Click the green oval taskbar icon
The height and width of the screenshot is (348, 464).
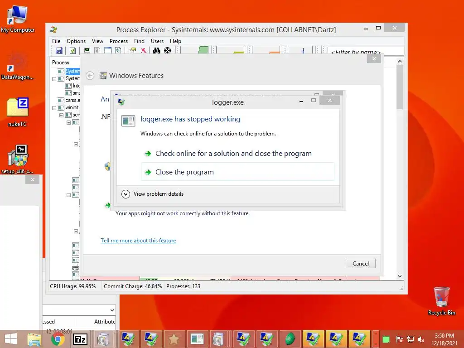(x=290, y=339)
